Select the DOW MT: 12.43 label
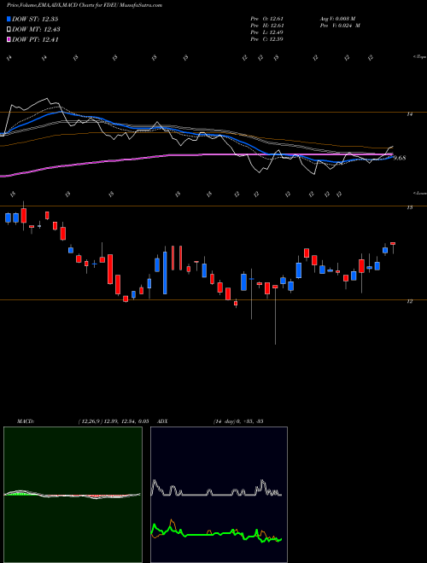This screenshot has height=563, width=427. pos(36,30)
